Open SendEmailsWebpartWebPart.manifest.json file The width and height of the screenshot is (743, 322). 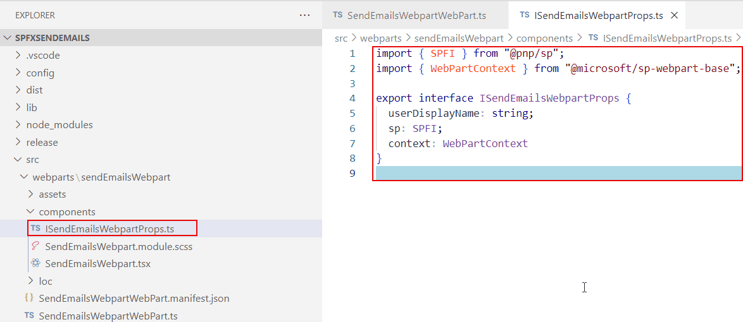[x=134, y=299]
